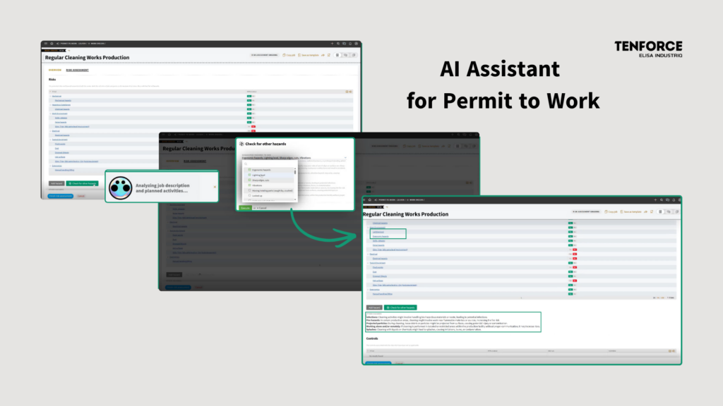This screenshot has width=723, height=406.
Task: Tick 'Lighting level' checkbox in hazards dialog
Action: (249, 175)
